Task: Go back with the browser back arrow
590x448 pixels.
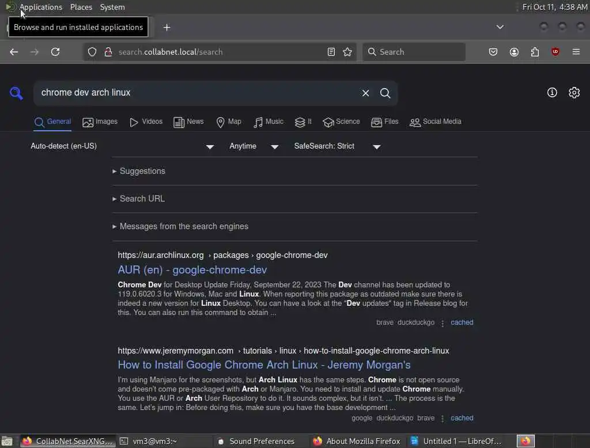Action: coord(14,52)
